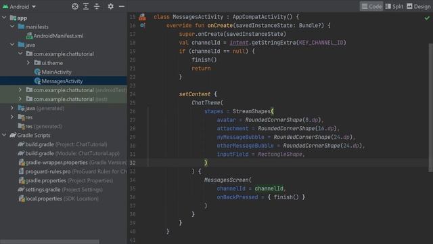Screen dimensions: 433x244
Task: Click the local.properties file icon
Action: 21,199
